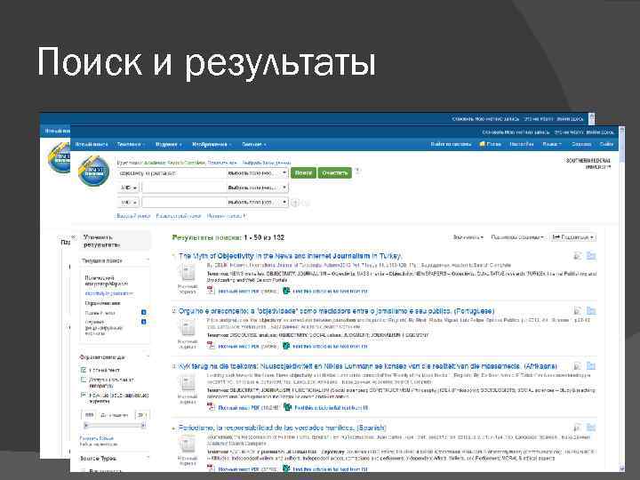Viewport: 640px width, 480px height.
Task: Check the Доступные ссылки (литература) checkbox
Action: tap(84, 380)
